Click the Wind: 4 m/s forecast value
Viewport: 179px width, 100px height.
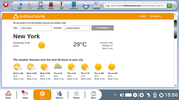click(x=45, y=79)
